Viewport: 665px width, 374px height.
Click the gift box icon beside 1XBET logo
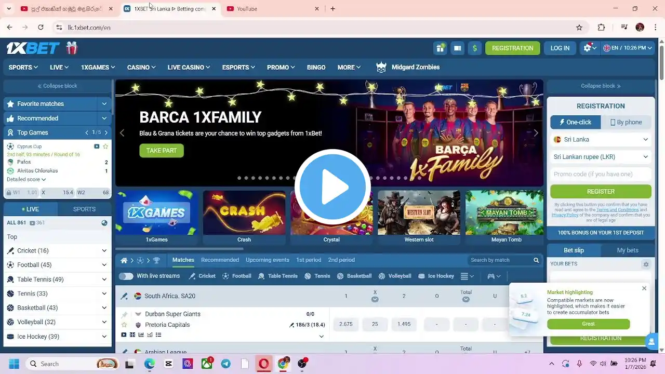click(x=72, y=48)
